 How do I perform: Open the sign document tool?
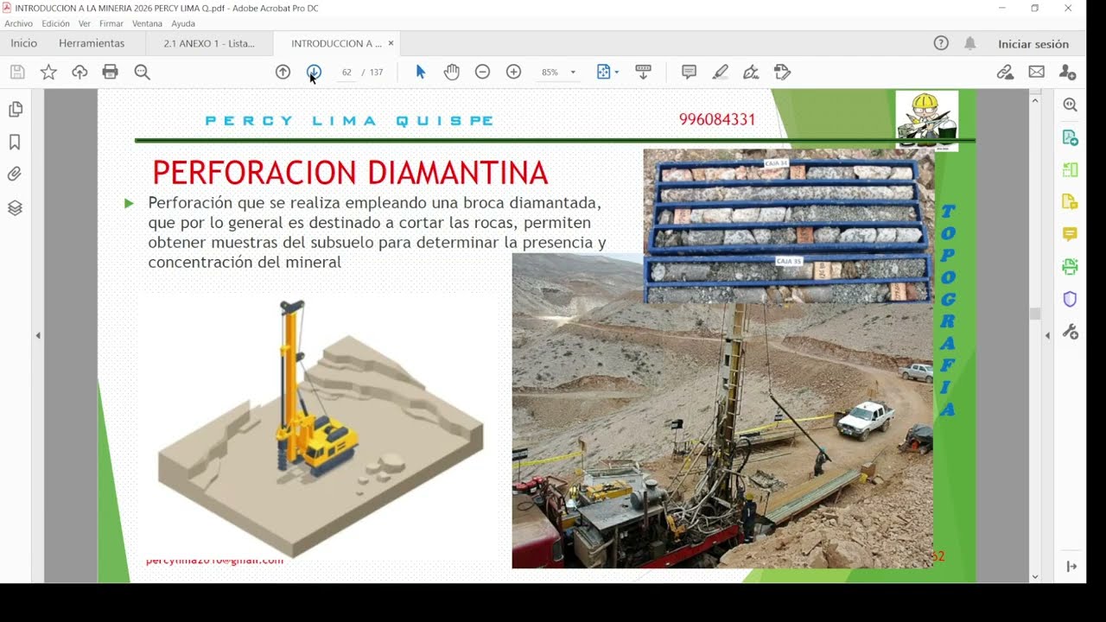(x=751, y=73)
